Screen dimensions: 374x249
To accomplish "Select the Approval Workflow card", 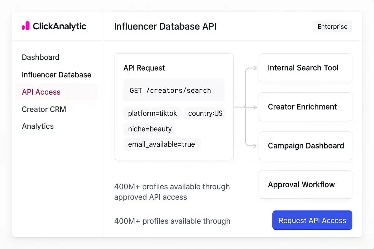I will pyautogui.click(x=305, y=185).
